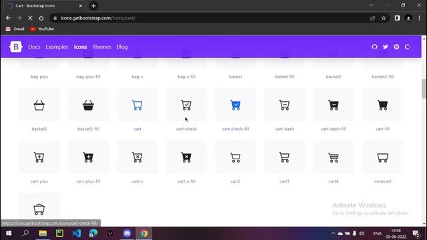The height and width of the screenshot is (240, 427).
Task: Open the cart4 icon tile
Action: click(x=334, y=157)
